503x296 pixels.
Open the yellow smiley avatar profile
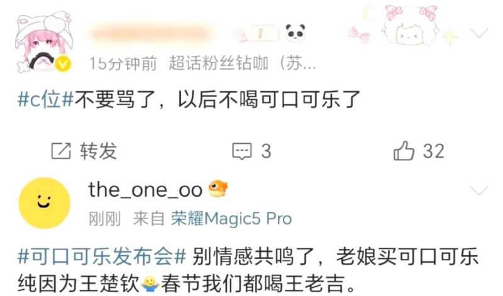pos(44,203)
